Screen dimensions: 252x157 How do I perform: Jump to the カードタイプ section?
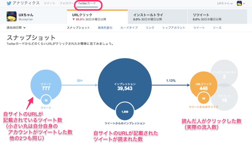(x=129, y=28)
